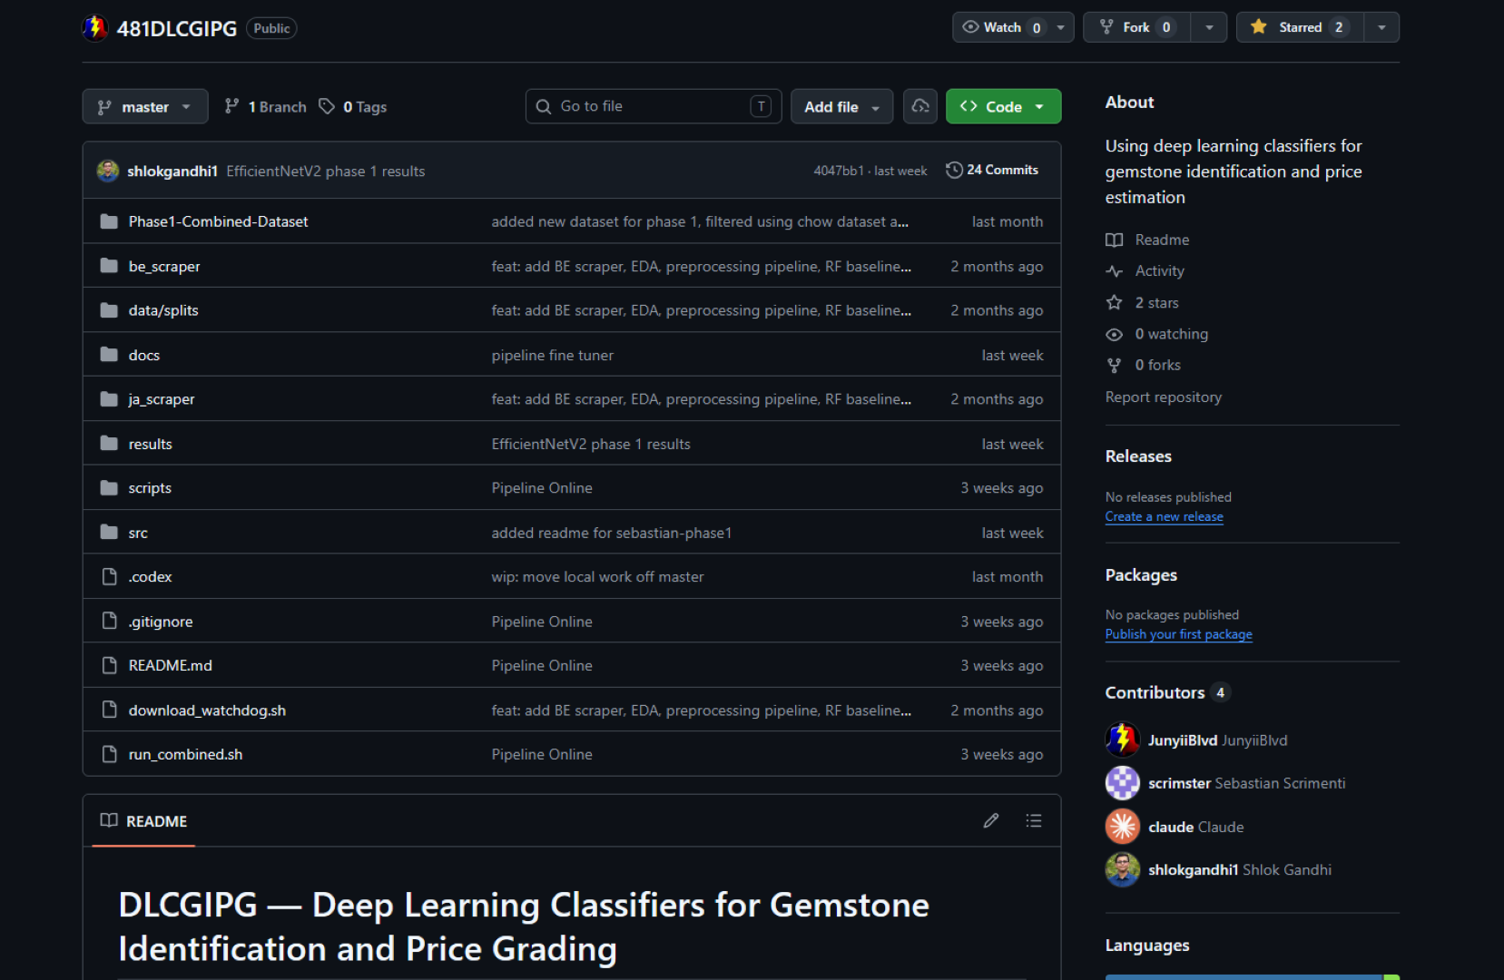Open the Phase1-Combined-Dataset folder
Image resolution: width=1504 pixels, height=980 pixels.
click(218, 221)
